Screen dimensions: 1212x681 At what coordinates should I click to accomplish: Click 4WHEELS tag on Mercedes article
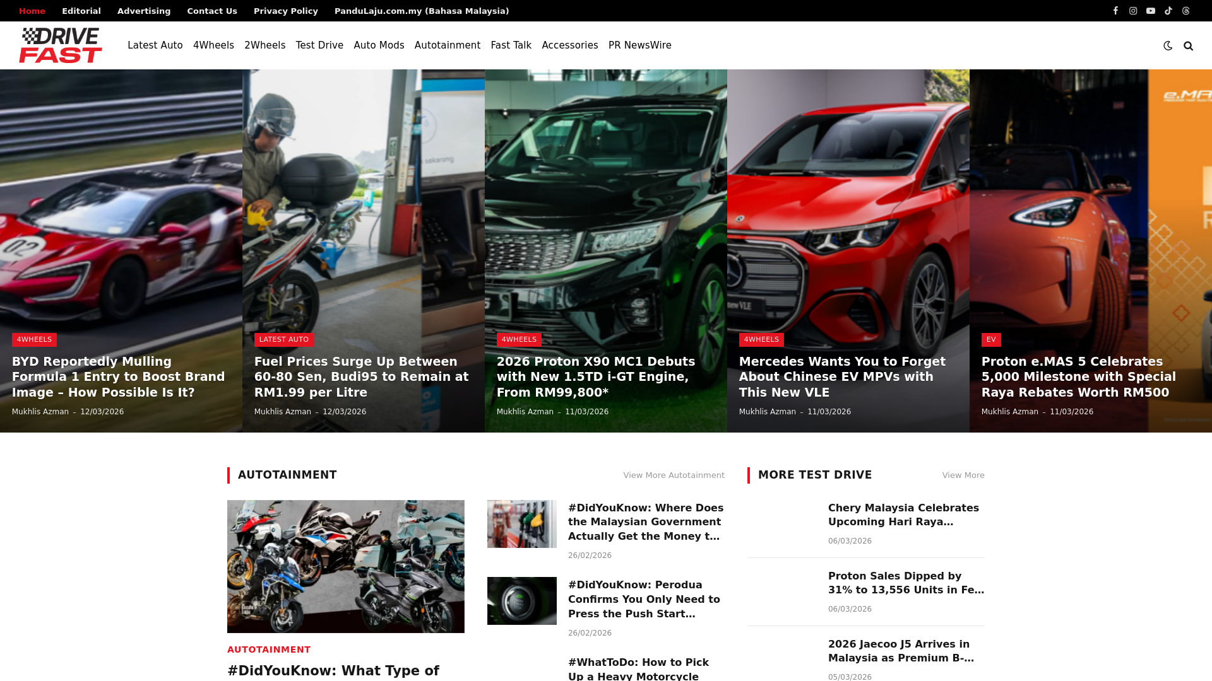pos(761,340)
